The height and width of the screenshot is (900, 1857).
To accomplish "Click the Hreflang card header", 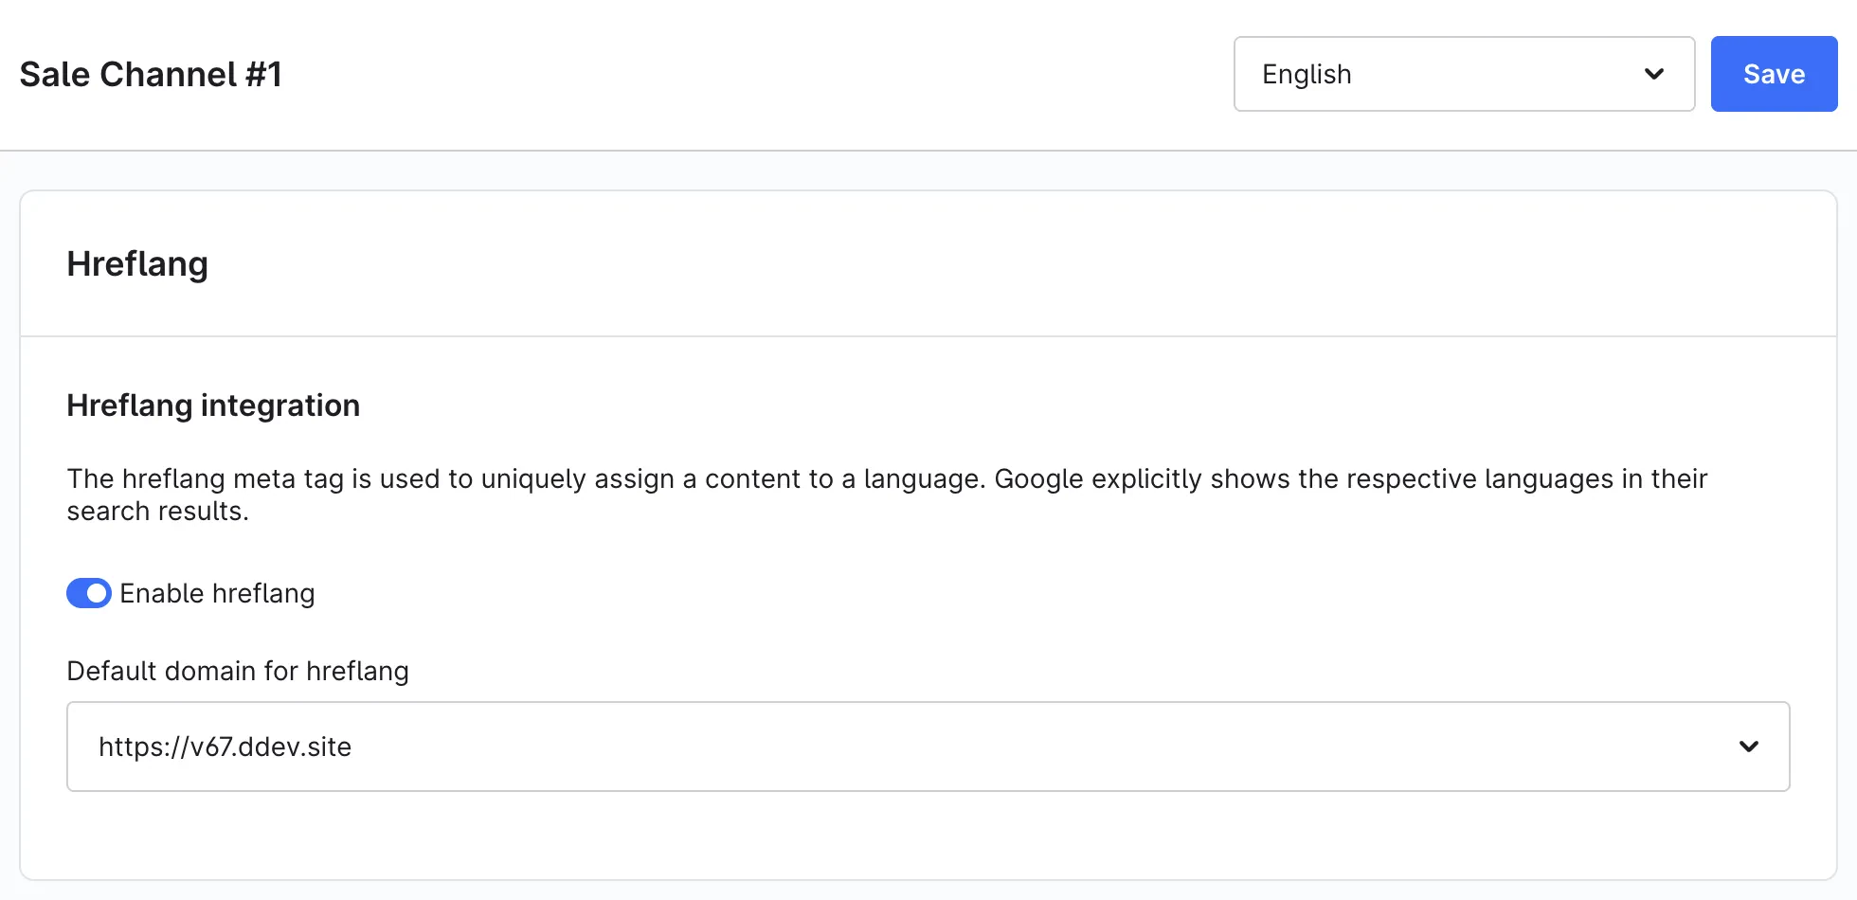I will pyautogui.click(x=137, y=263).
